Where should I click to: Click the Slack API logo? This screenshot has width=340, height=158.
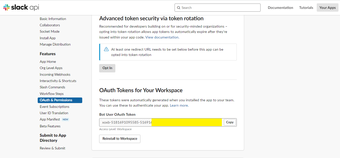pyautogui.click(x=21, y=8)
